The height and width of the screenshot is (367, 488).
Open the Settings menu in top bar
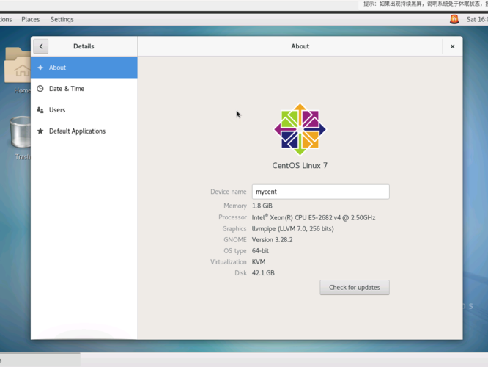click(x=62, y=19)
